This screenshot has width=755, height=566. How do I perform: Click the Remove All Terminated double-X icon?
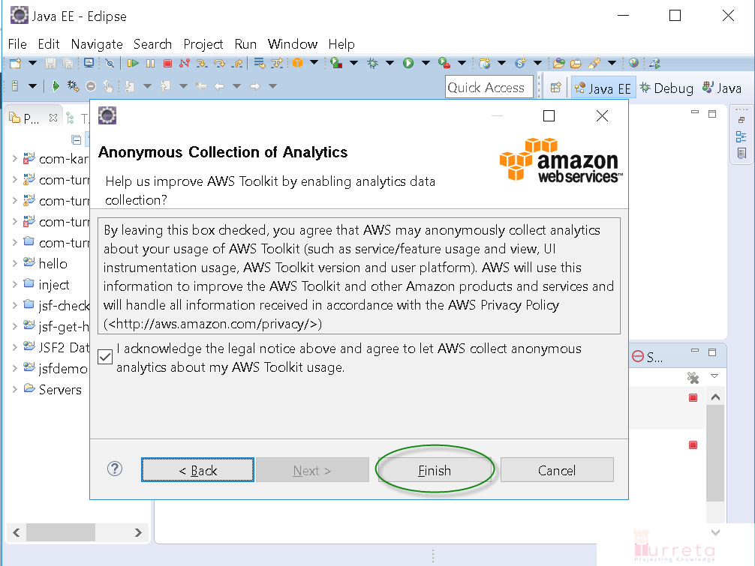[x=693, y=378]
